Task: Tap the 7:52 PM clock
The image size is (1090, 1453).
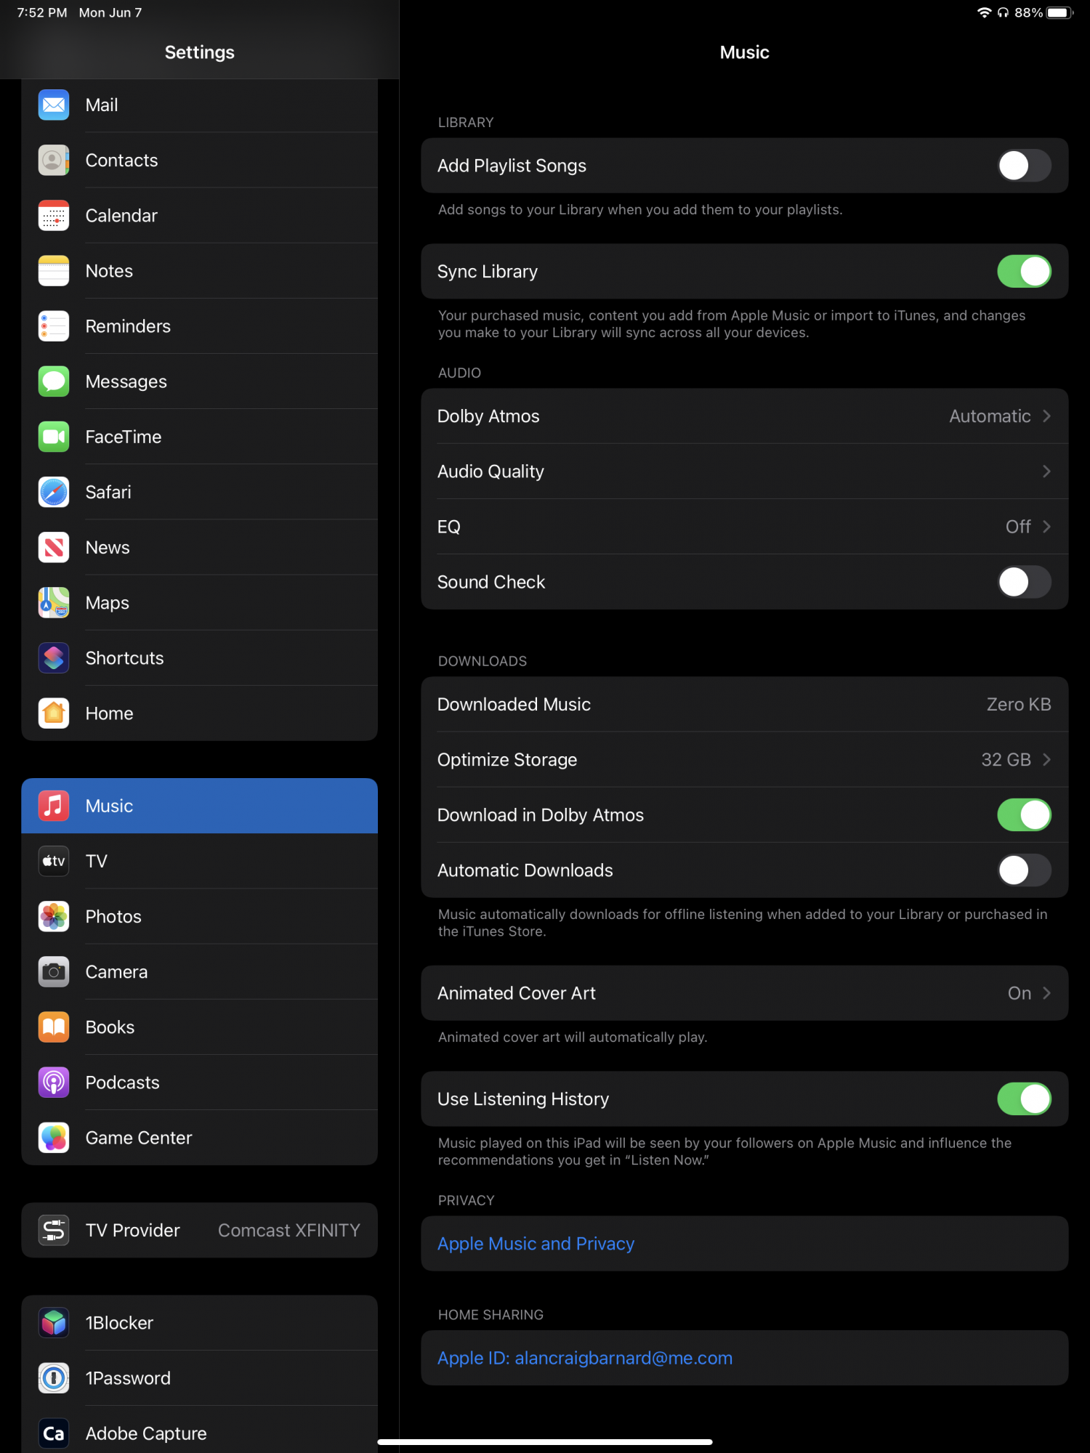Action: 42,12
